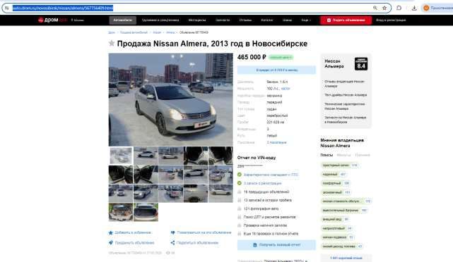Open the Ещё dropdown in the top navigation
Image resolution: width=453 pixels, height=262 pixels.
pyautogui.click(x=306, y=20)
